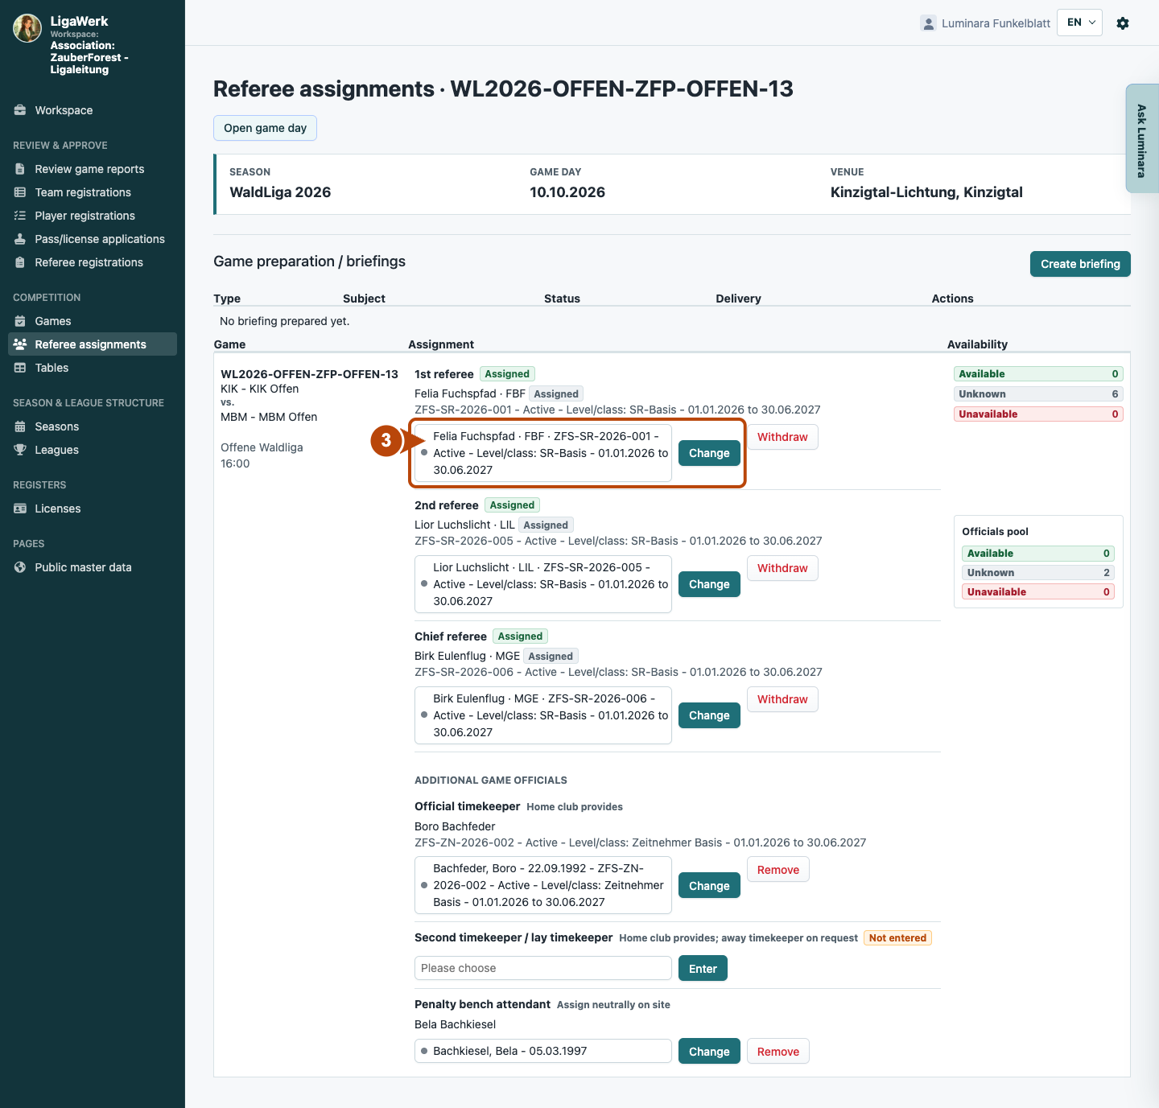This screenshot has height=1108, width=1159.
Task: Change the Penalty bench attendant
Action: click(709, 1052)
